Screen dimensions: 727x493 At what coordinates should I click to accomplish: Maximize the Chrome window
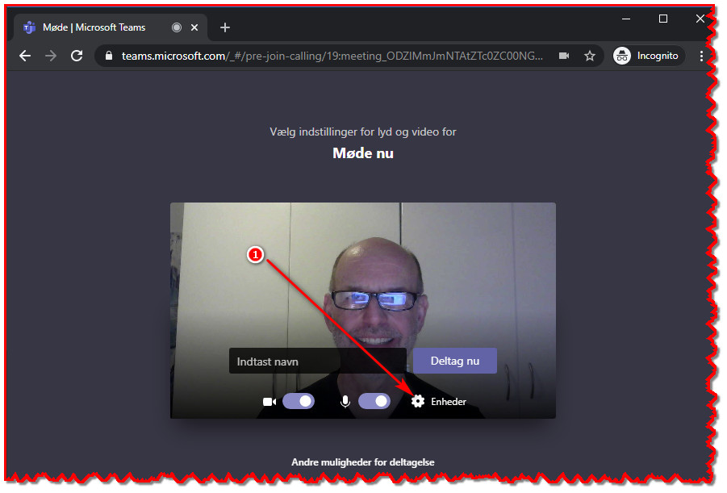[663, 19]
